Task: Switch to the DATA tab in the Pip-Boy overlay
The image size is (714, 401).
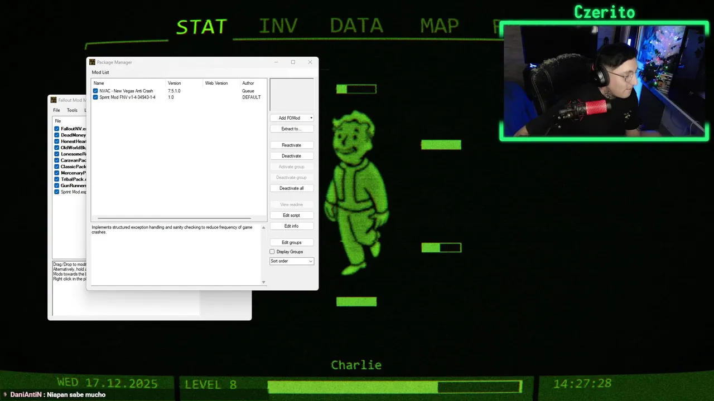Action: tap(356, 26)
